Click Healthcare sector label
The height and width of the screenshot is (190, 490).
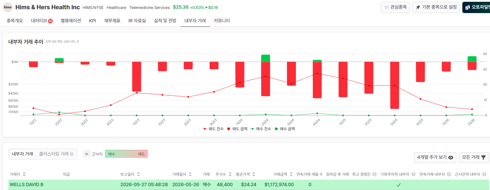(116, 7)
